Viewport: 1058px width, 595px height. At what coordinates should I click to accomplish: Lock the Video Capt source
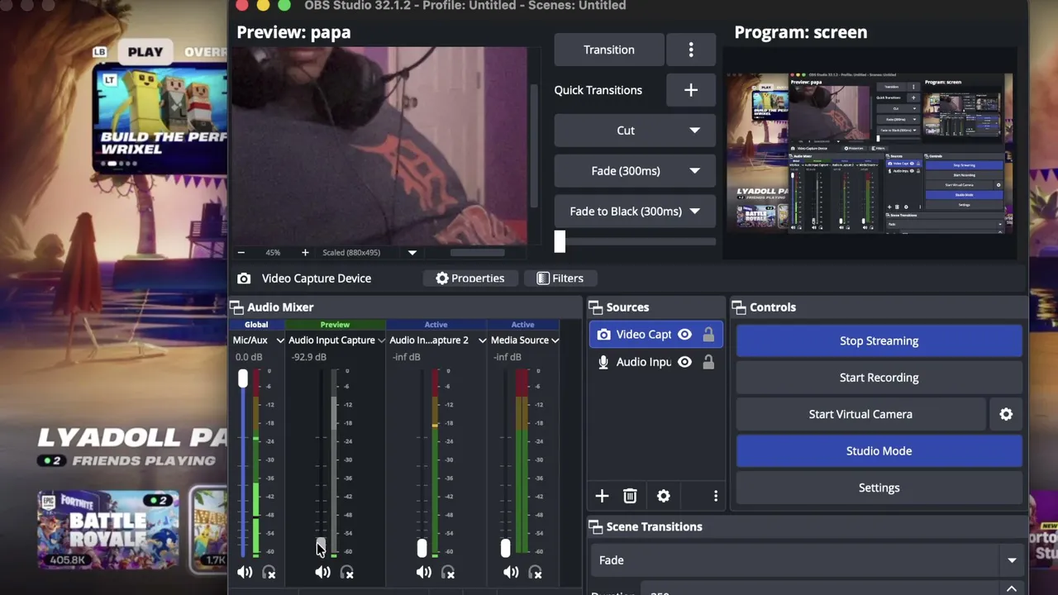(x=708, y=335)
